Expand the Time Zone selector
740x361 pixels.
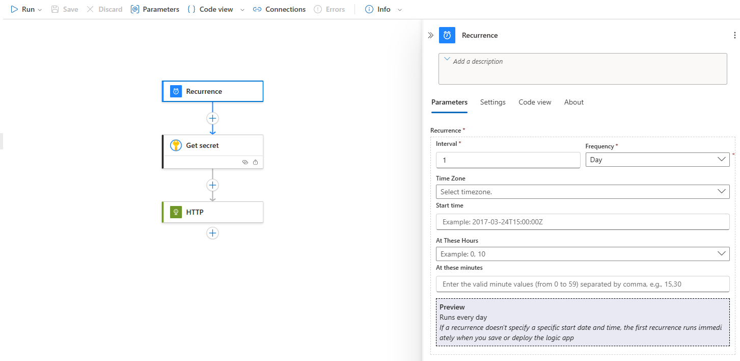[582, 192]
